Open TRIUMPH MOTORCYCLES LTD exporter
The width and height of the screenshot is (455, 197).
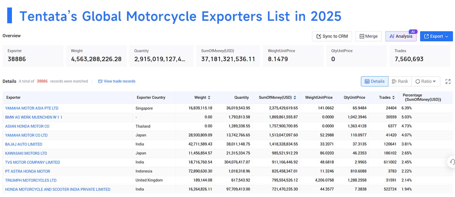(31, 180)
